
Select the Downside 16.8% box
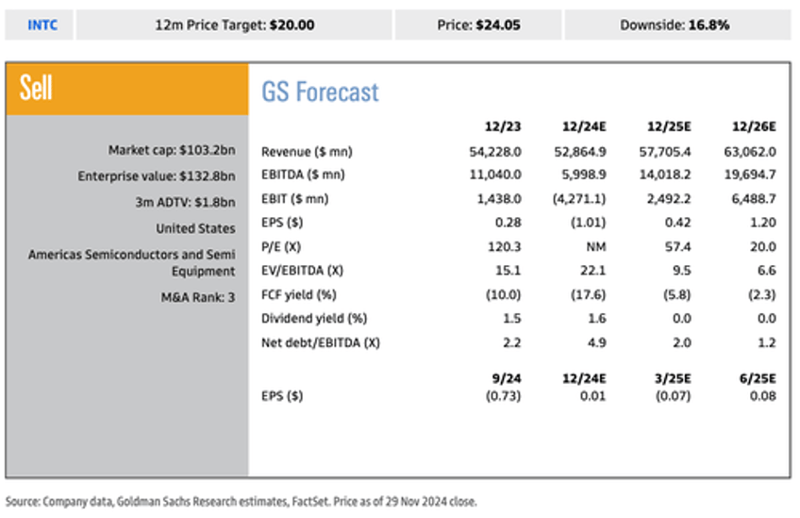tap(677, 25)
